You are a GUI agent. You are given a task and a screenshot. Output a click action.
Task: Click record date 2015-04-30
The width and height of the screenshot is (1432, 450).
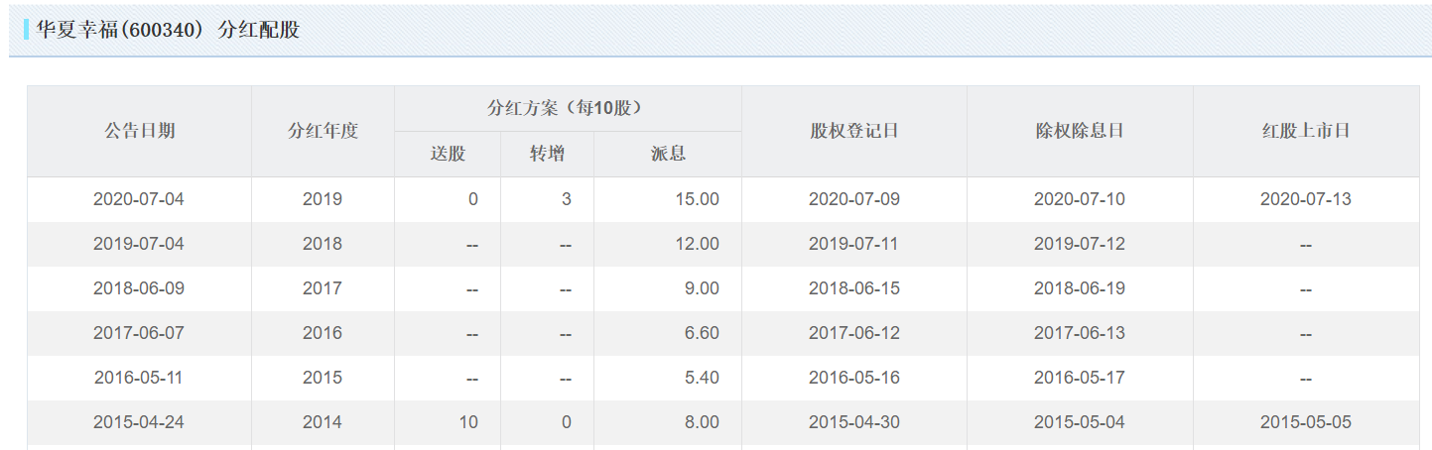(x=854, y=422)
